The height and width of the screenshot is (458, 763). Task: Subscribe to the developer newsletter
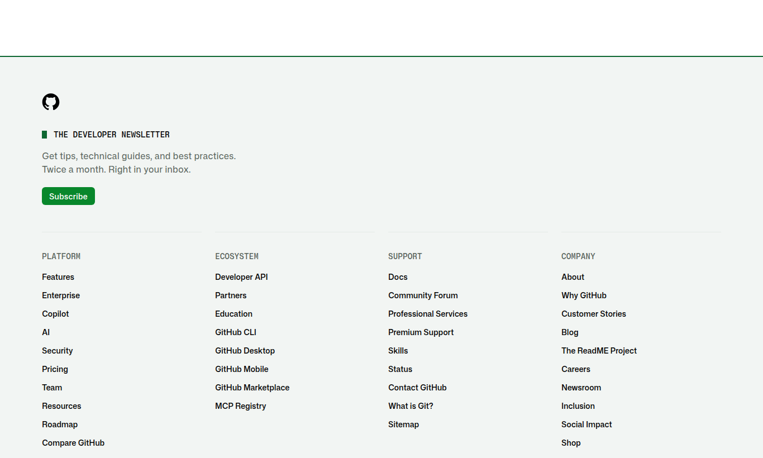click(68, 196)
